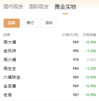Show the 回收 prices filter
The height and width of the screenshot is (101, 99).
tap(49, 23)
